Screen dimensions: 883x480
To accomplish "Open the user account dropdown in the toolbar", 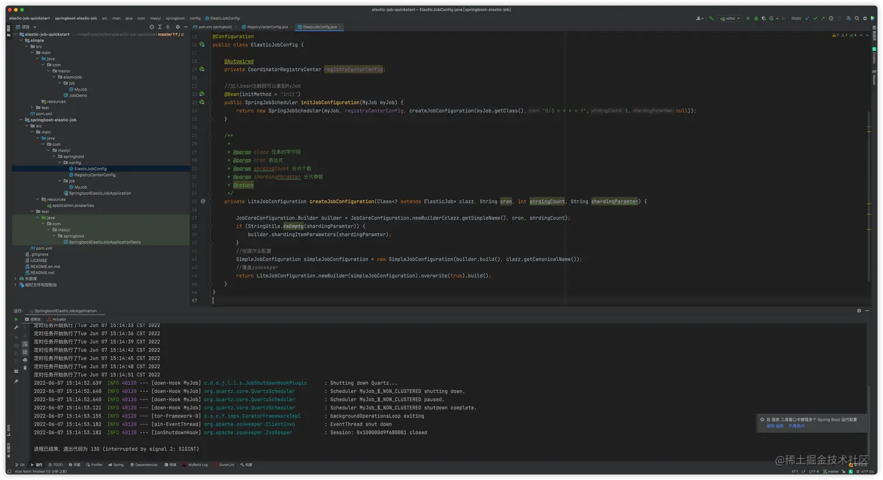I will [x=699, y=18].
